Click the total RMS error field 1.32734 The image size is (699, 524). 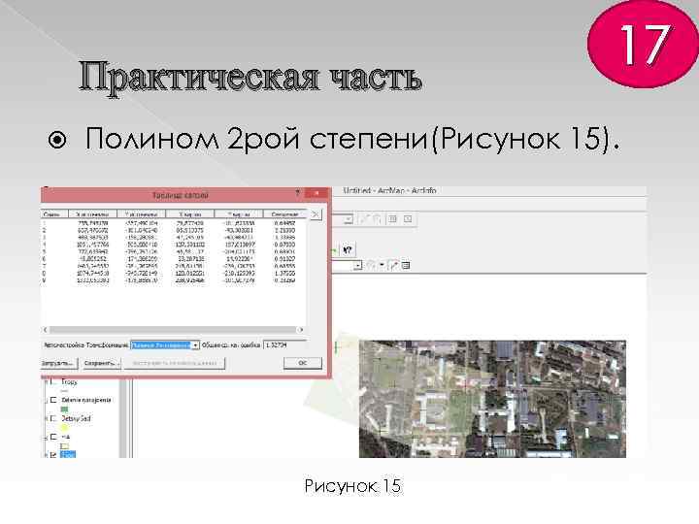pyautogui.click(x=284, y=344)
